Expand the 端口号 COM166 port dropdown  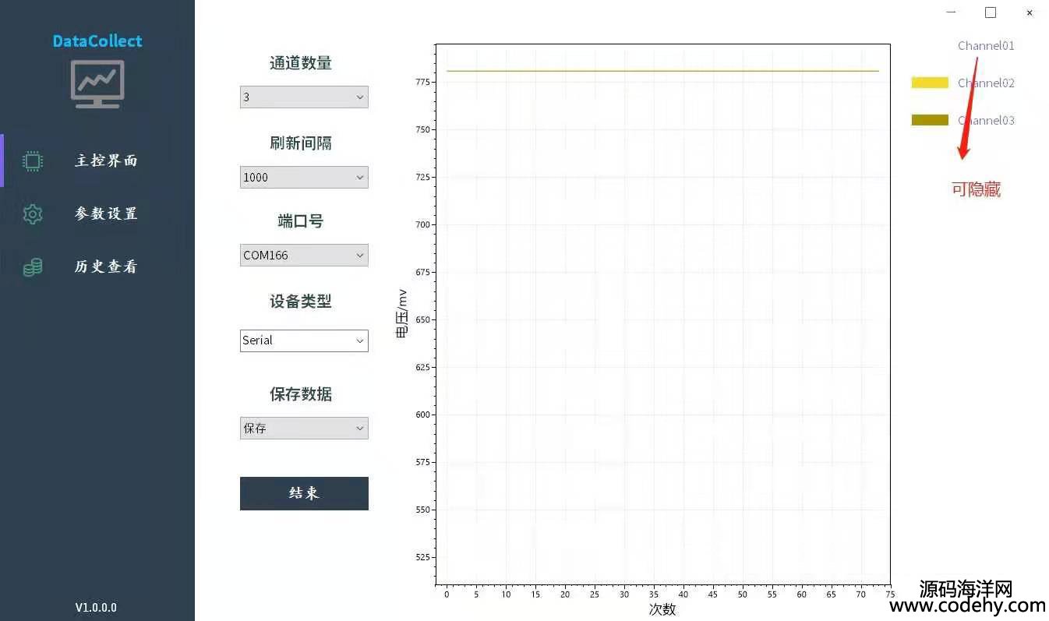click(x=304, y=256)
